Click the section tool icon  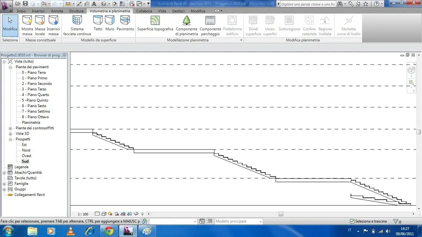[114, 4]
